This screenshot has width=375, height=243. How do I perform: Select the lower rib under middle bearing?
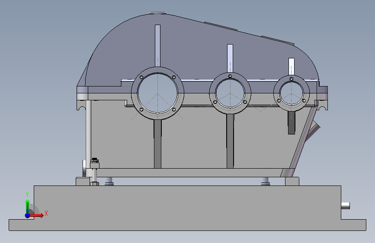pyautogui.click(x=230, y=141)
